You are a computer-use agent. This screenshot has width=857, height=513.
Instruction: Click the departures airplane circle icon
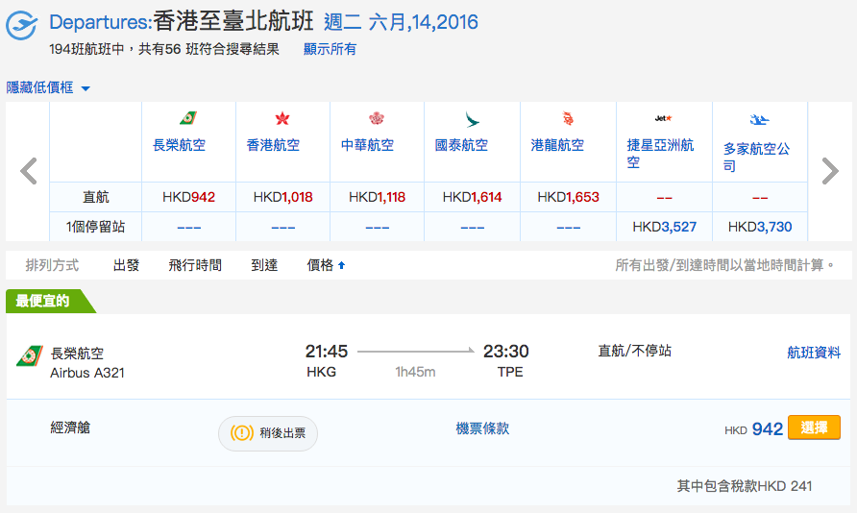coord(21,25)
